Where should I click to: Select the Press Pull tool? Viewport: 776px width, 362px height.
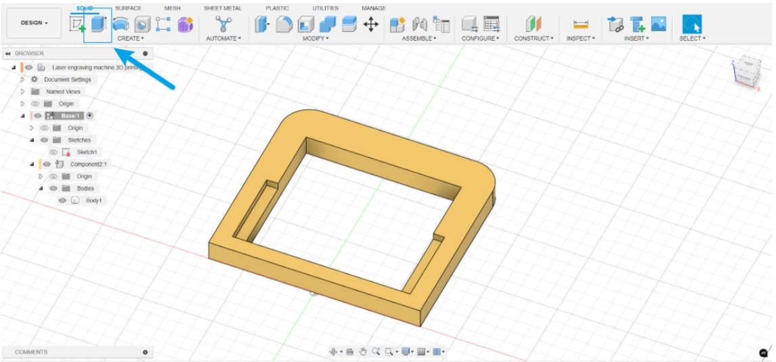tap(262, 24)
